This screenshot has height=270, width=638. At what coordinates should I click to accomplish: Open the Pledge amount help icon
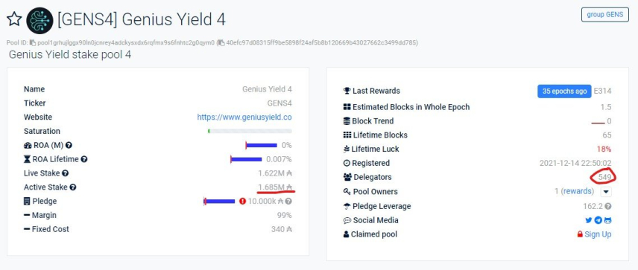coord(288,201)
